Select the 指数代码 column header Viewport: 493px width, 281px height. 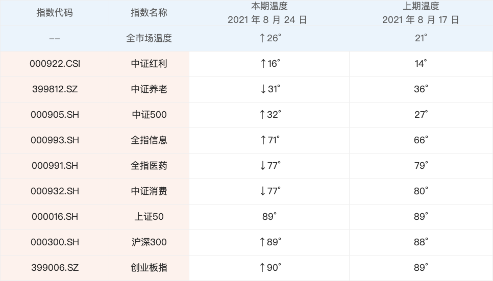(x=55, y=13)
